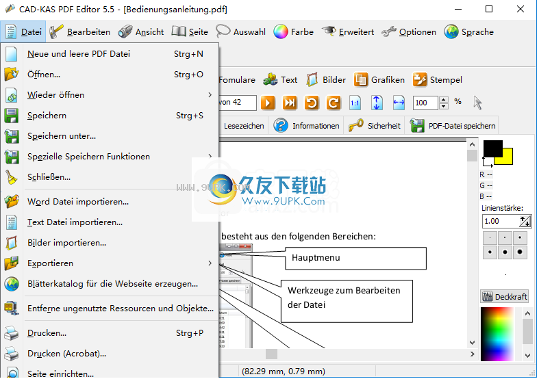The image size is (539, 379).
Task: Expand the Exportieren submenu
Action: (x=110, y=263)
